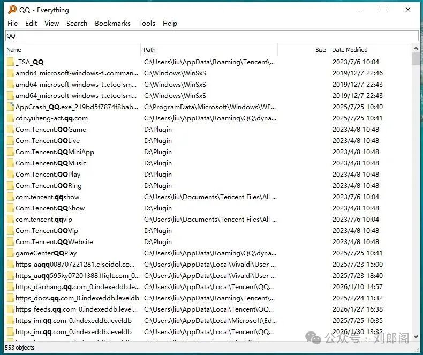Click folder icon of Com.Tencent.QQWebsite
Image resolution: width=423 pixels, height=355 pixels.
coord(10,242)
